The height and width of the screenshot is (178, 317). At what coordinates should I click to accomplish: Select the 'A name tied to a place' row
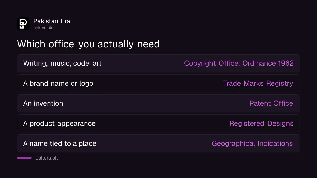[x=158, y=143]
